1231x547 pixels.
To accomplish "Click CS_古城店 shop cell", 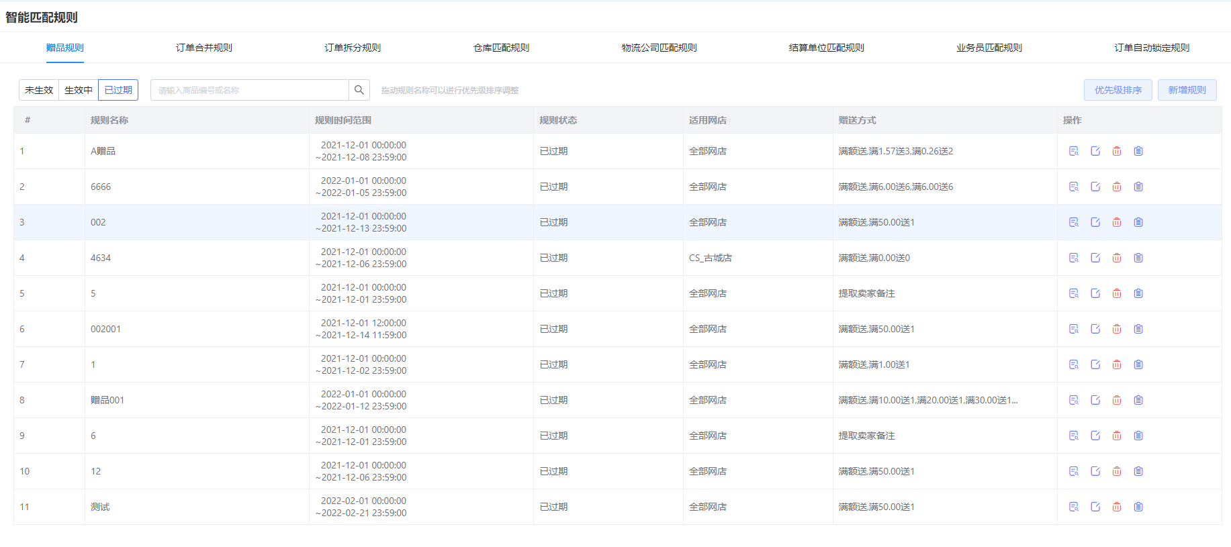I will tap(711, 258).
